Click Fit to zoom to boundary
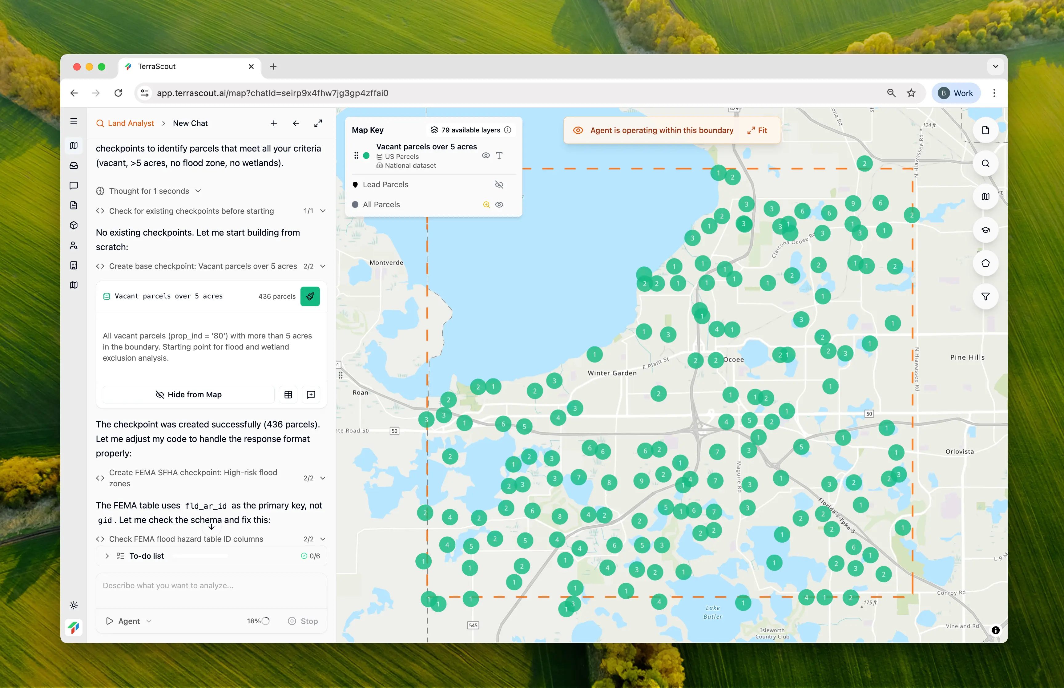The height and width of the screenshot is (688, 1064). pos(757,131)
